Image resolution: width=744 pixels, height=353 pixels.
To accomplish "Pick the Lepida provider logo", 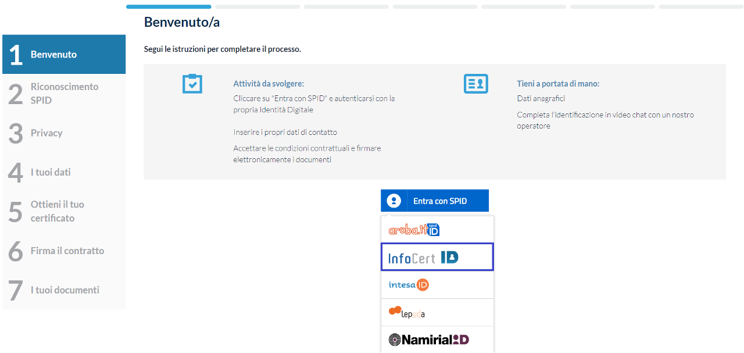I will pyautogui.click(x=407, y=312).
